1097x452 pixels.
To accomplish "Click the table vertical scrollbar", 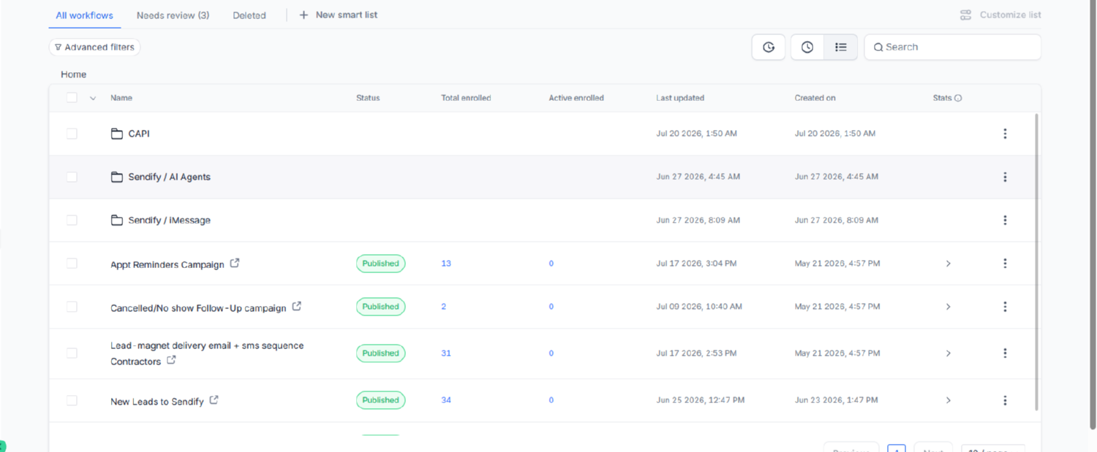I will pyautogui.click(x=1036, y=261).
